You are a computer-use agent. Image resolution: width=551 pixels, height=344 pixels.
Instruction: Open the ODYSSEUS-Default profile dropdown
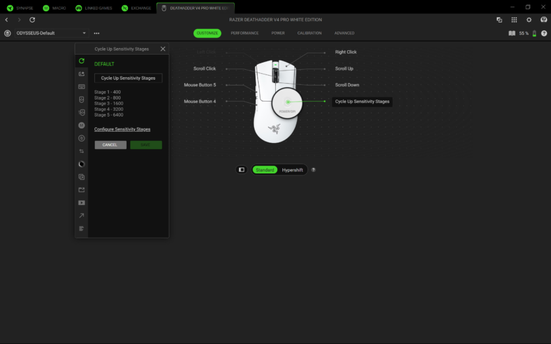(51, 33)
